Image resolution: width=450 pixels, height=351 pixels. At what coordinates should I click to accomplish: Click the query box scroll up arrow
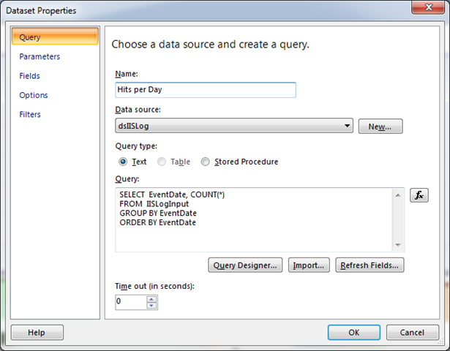tap(398, 195)
